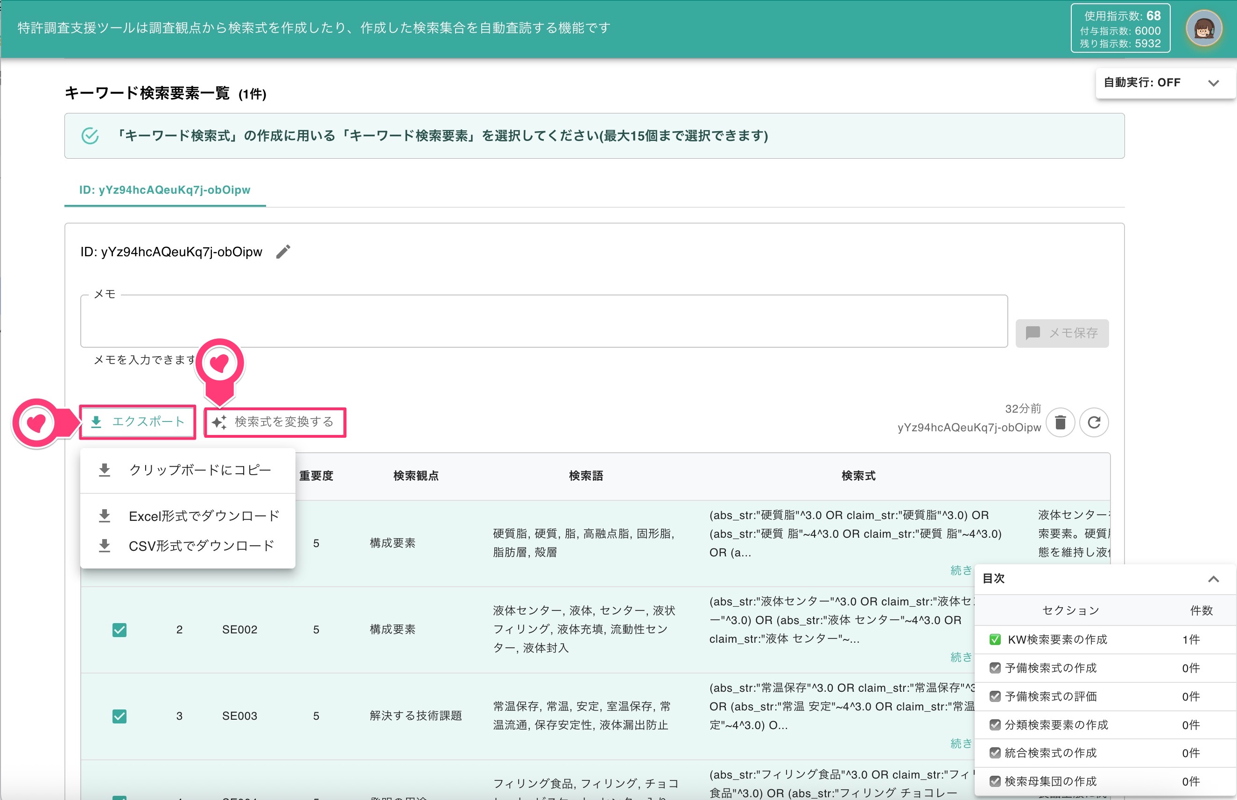1237x800 pixels.
Task: Click the メモ保存 button
Action: coord(1062,333)
